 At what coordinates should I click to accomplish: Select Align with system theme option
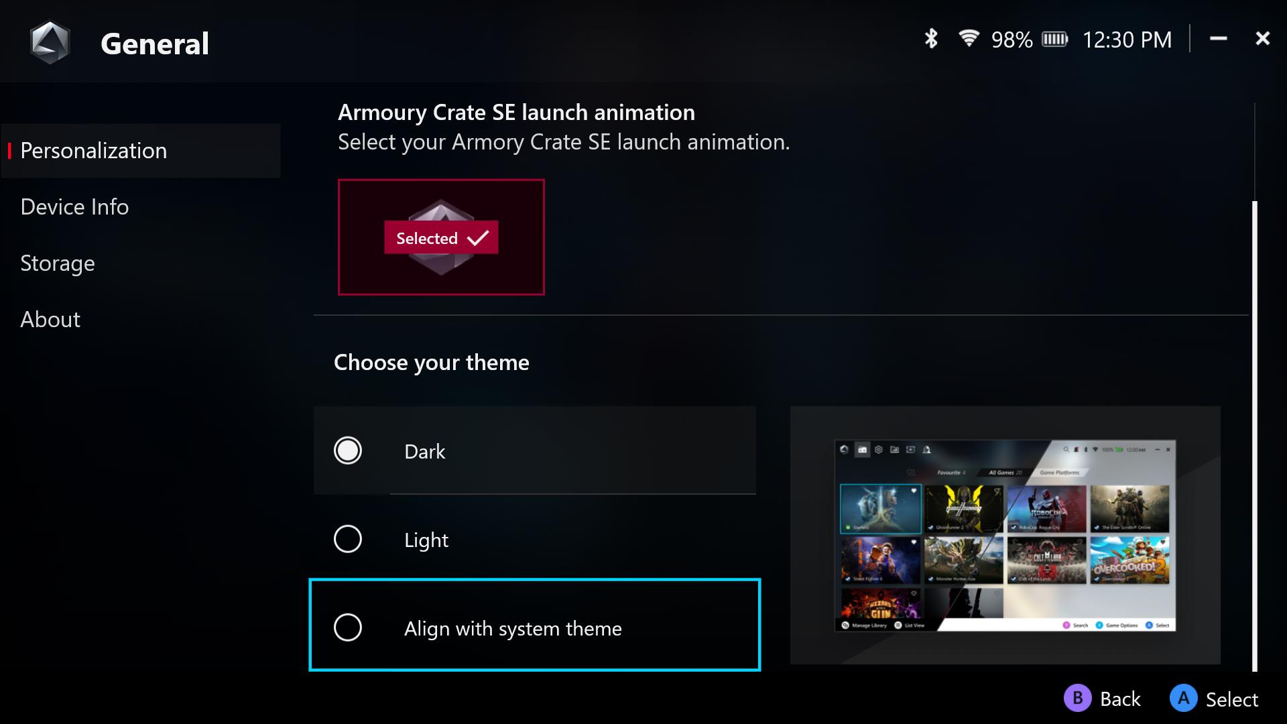pos(347,627)
